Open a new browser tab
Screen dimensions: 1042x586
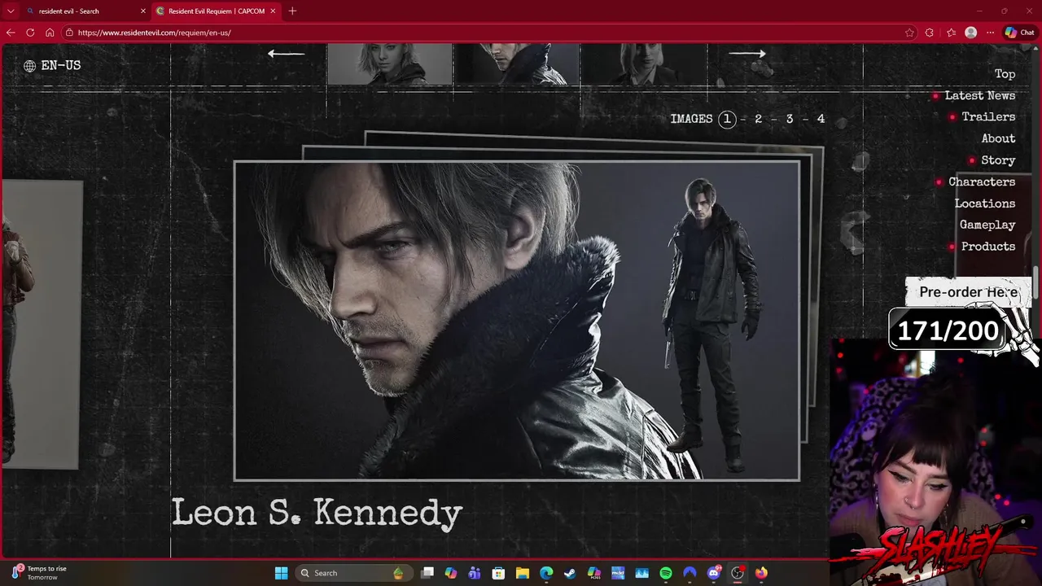click(292, 11)
